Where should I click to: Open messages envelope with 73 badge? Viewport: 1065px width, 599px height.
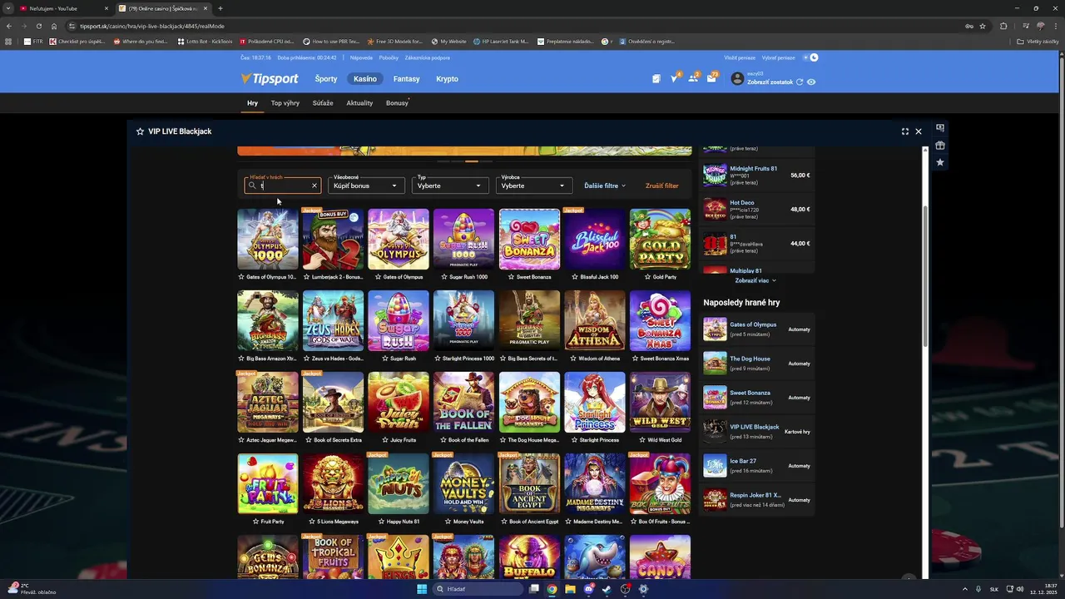711,79
